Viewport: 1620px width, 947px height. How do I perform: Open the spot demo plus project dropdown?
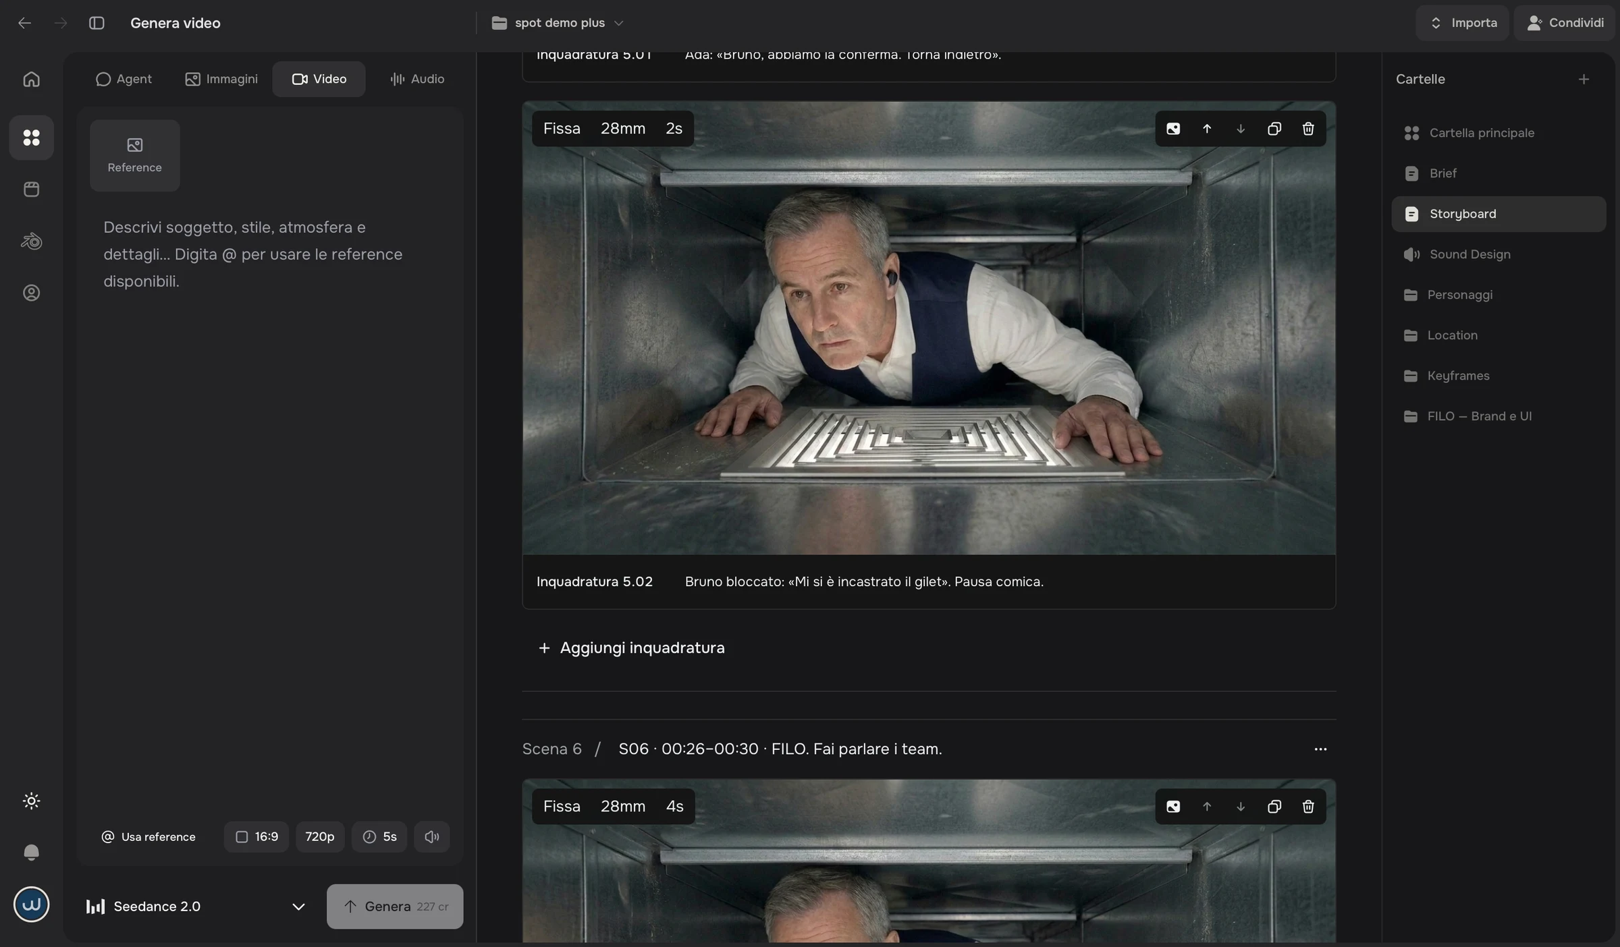click(558, 23)
